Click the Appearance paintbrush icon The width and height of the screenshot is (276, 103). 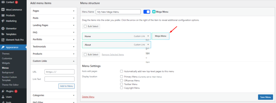point(3,47)
